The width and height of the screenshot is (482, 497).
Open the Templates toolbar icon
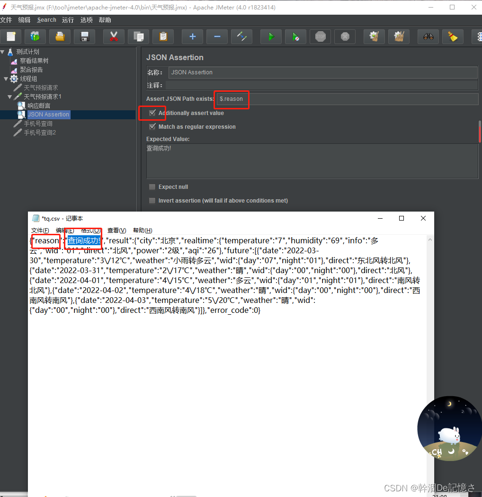(x=35, y=36)
